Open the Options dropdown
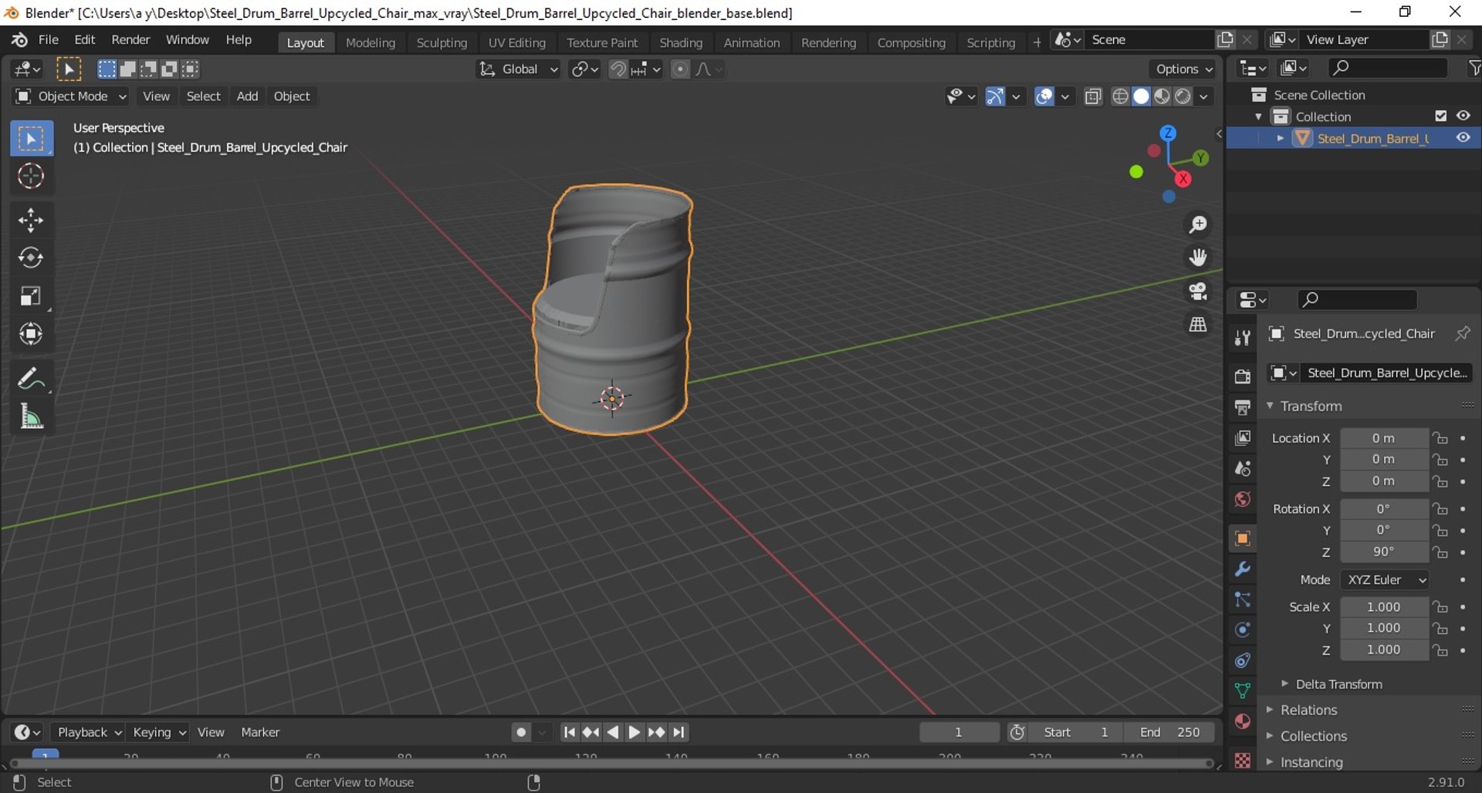 coord(1183,69)
